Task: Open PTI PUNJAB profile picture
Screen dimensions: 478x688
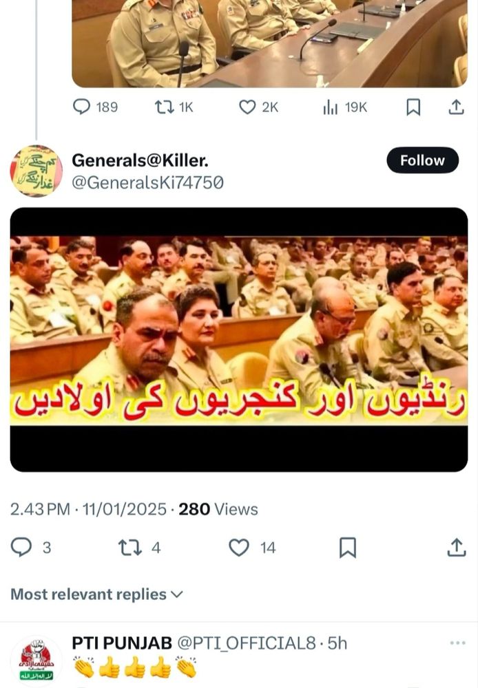Action: (x=36, y=660)
